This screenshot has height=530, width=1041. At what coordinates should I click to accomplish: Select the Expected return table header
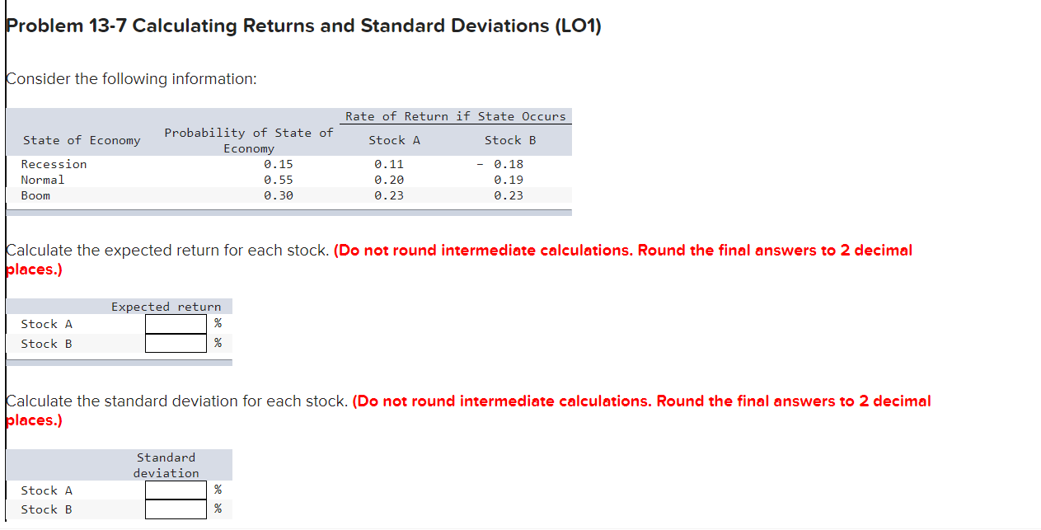(166, 306)
